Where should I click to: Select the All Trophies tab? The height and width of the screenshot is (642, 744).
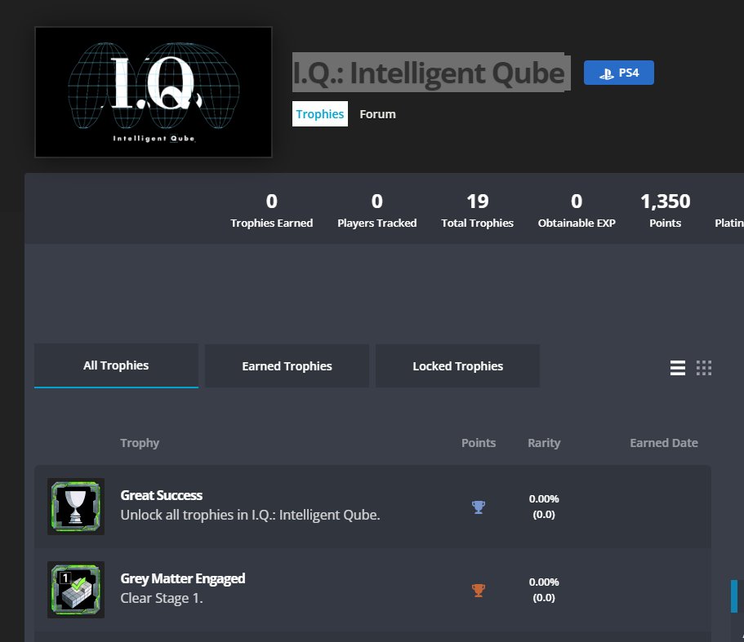tap(116, 365)
